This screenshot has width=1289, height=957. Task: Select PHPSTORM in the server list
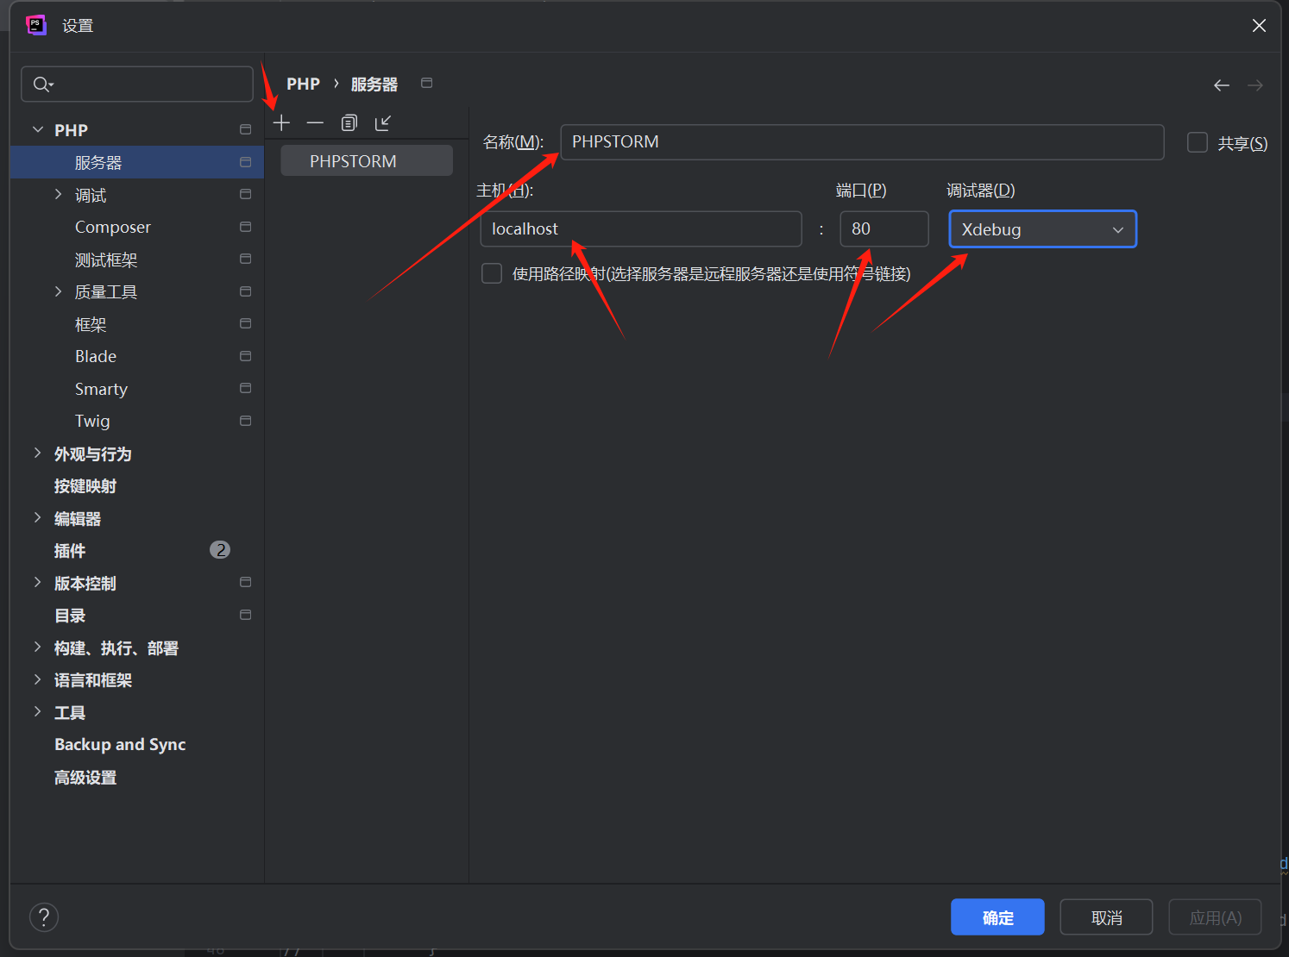(x=367, y=161)
